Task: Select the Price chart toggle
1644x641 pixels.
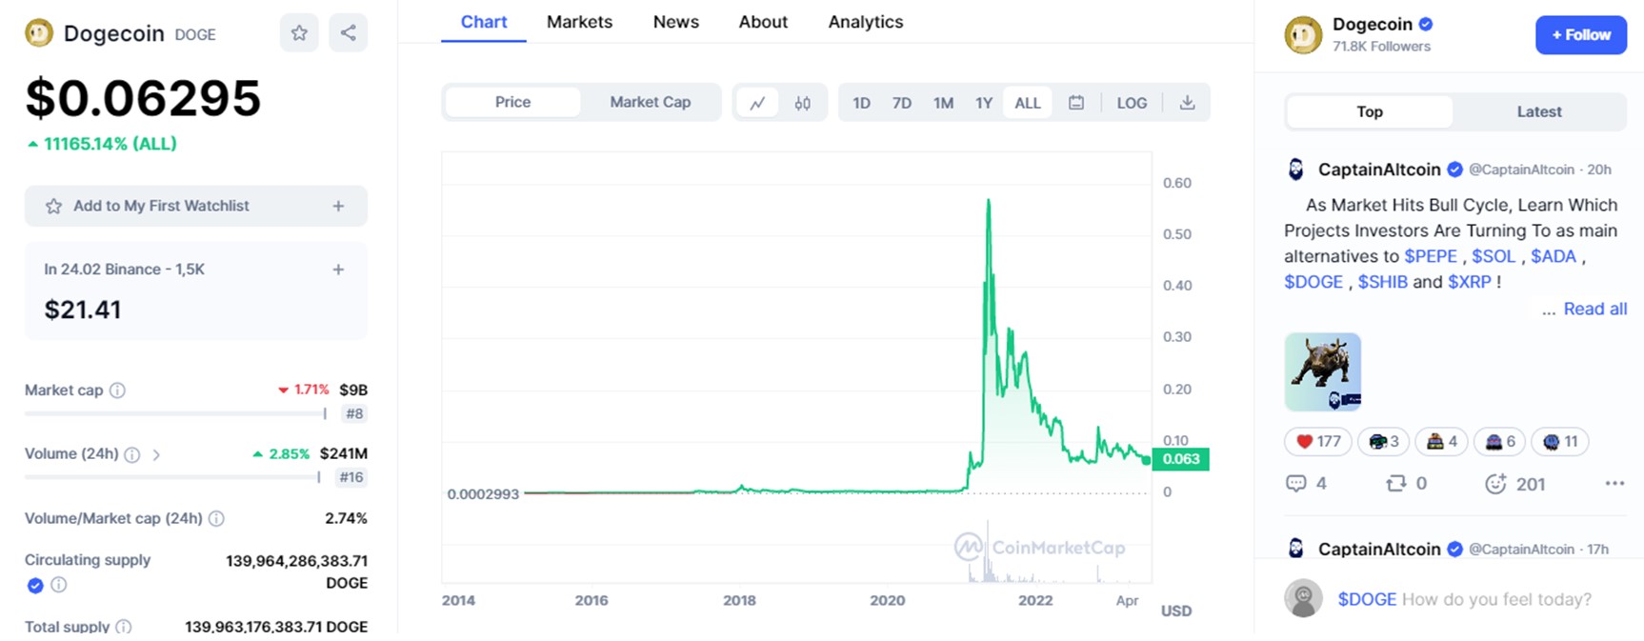Action: [512, 102]
